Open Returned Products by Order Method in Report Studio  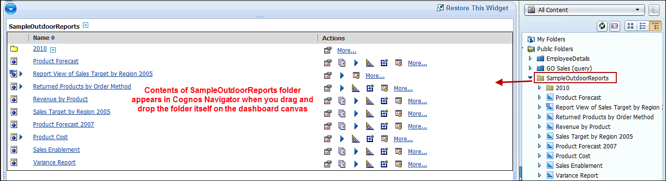tap(356, 88)
